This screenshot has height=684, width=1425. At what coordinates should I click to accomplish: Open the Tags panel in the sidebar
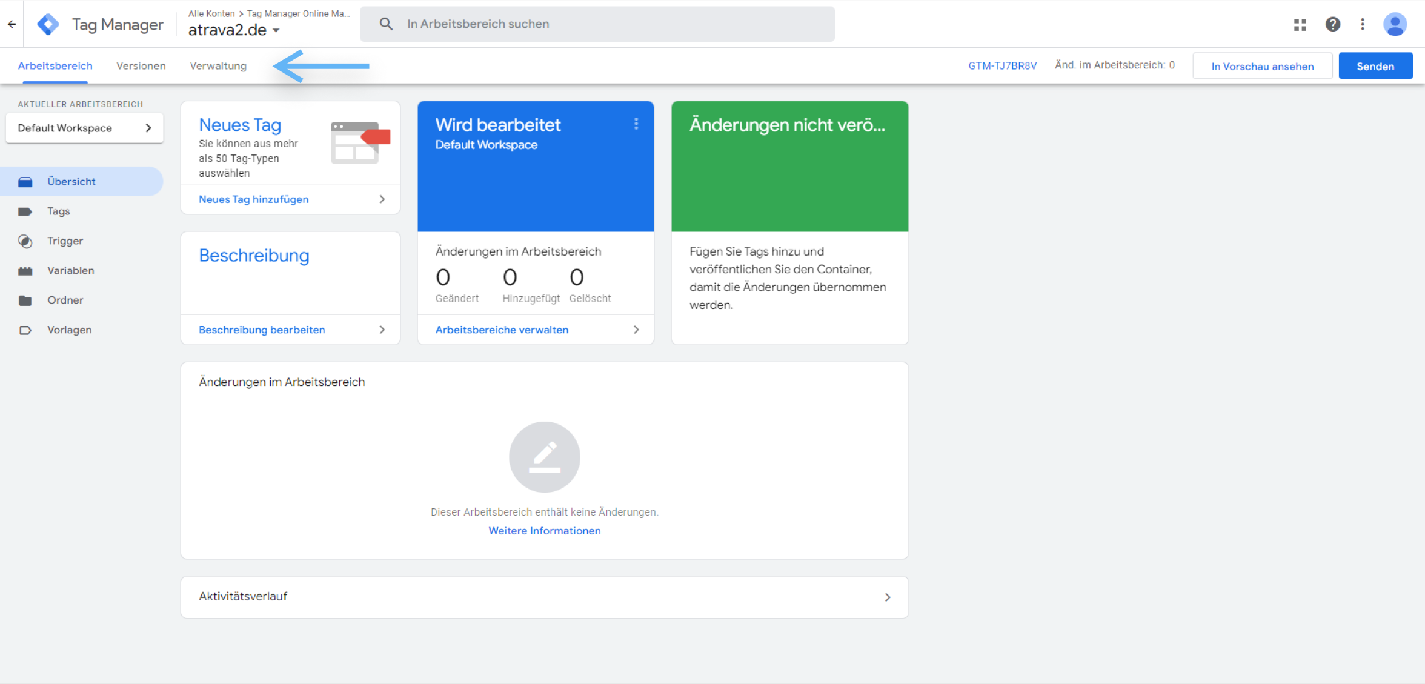click(x=58, y=211)
